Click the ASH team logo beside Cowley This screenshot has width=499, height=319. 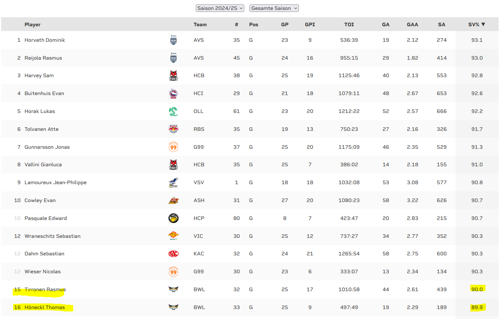173,200
